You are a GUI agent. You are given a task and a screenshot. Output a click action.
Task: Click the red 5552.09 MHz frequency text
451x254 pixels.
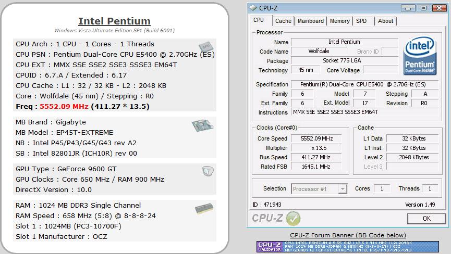[x=64, y=107]
